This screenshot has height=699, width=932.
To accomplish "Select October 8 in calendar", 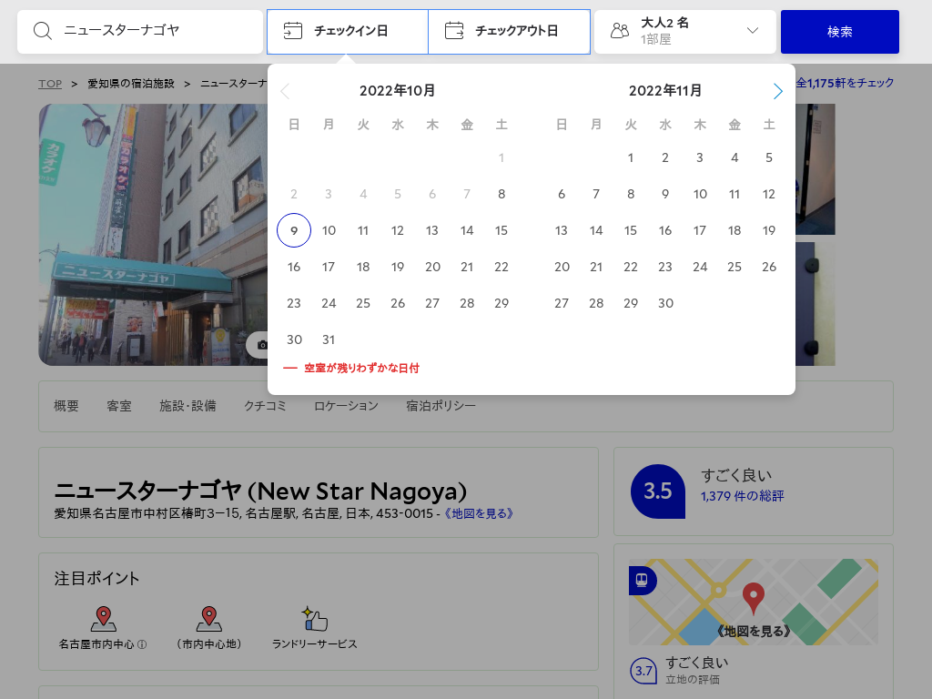I will [501, 195].
